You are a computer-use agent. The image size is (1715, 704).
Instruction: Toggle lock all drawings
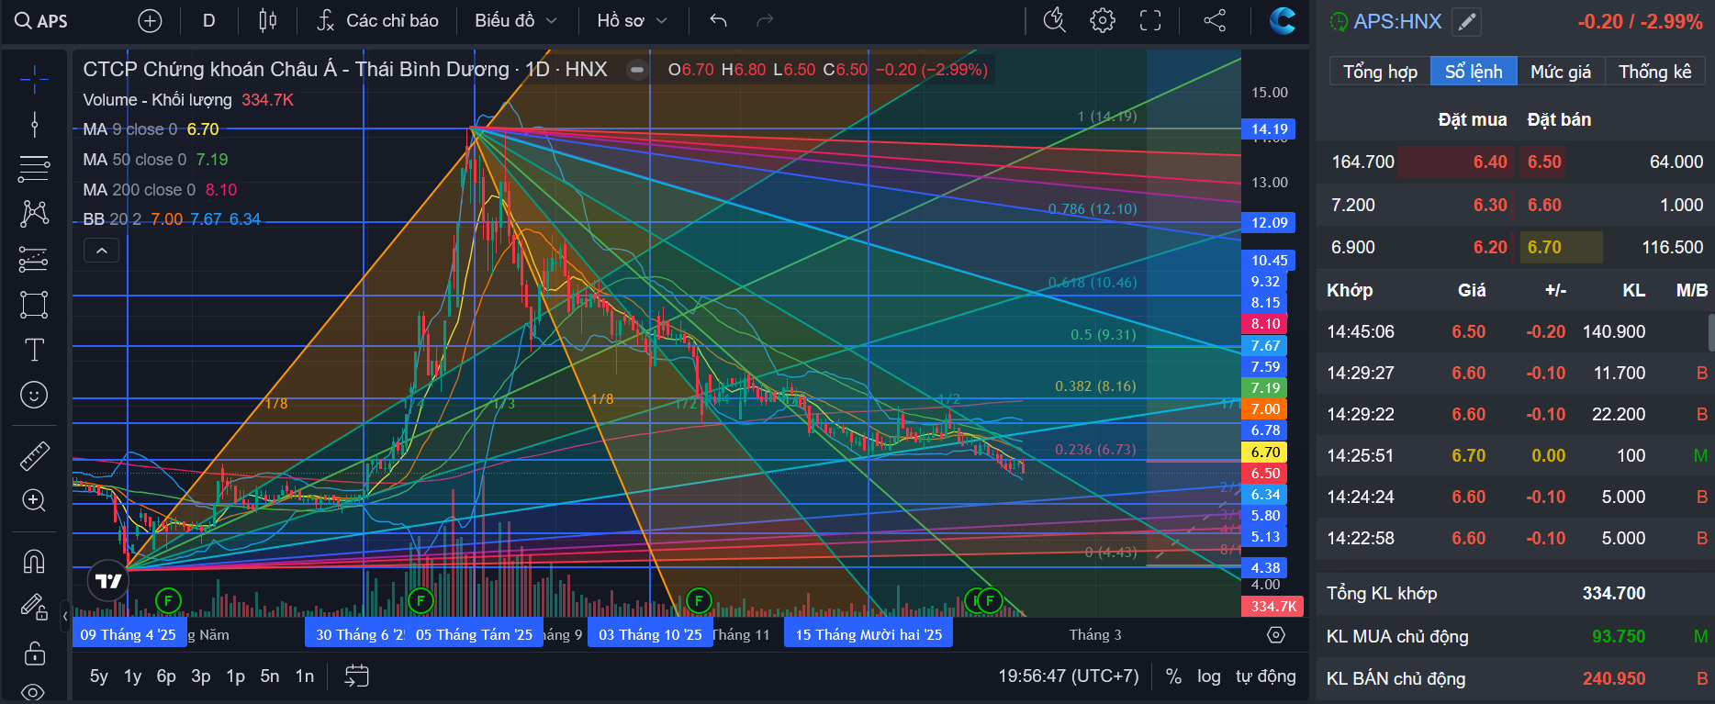34,652
